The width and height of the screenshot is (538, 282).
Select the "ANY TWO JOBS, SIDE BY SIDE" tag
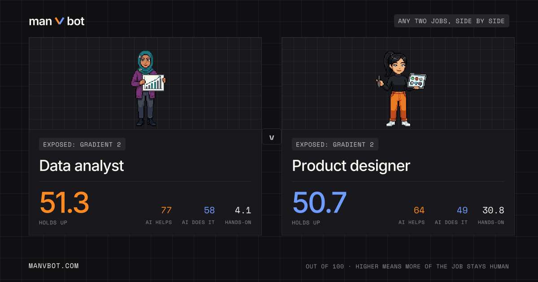tap(451, 21)
